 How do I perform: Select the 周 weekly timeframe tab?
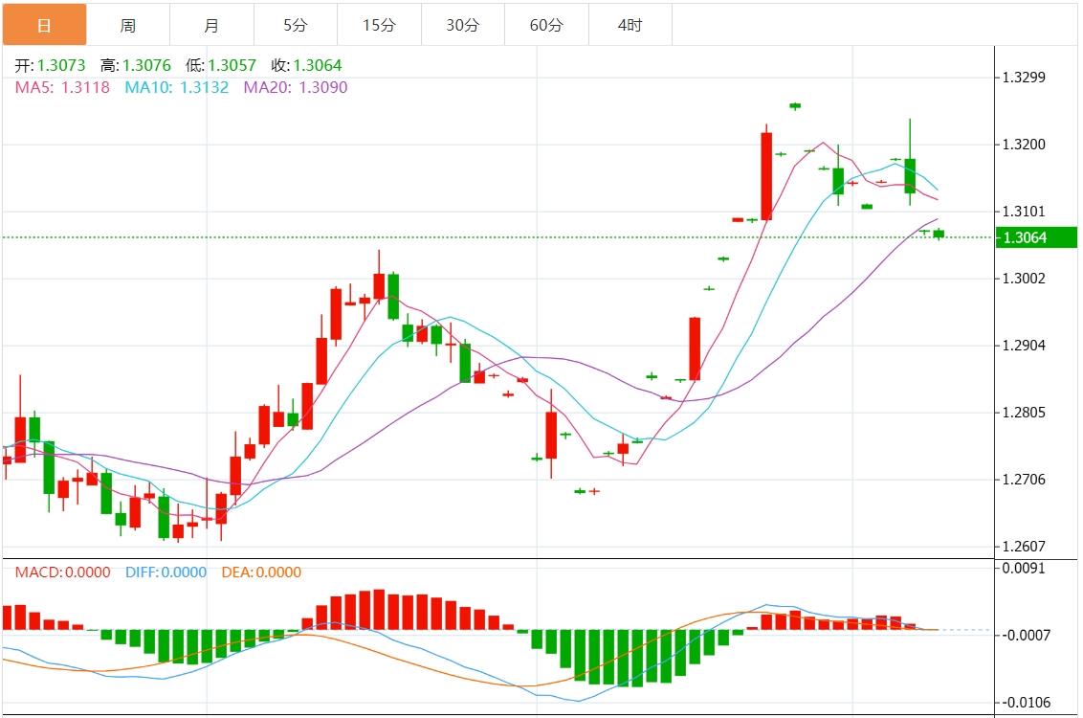(x=128, y=25)
